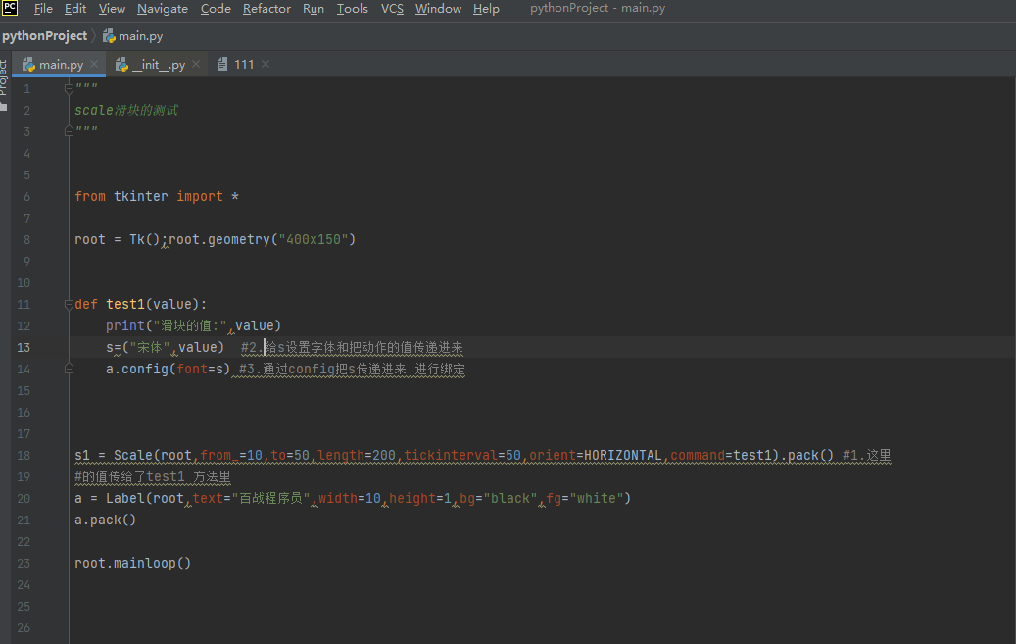Click the window title "pythonProject - main.py"
This screenshot has height=644, width=1016.
tap(598, 9)
